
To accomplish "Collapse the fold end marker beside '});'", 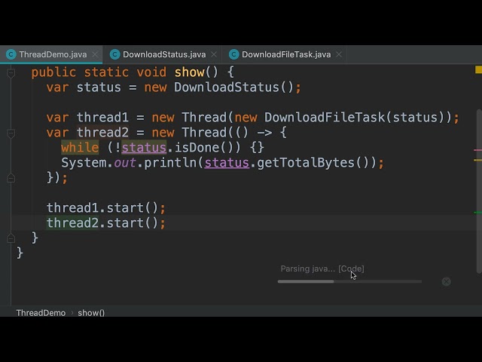I will (11, 178).
